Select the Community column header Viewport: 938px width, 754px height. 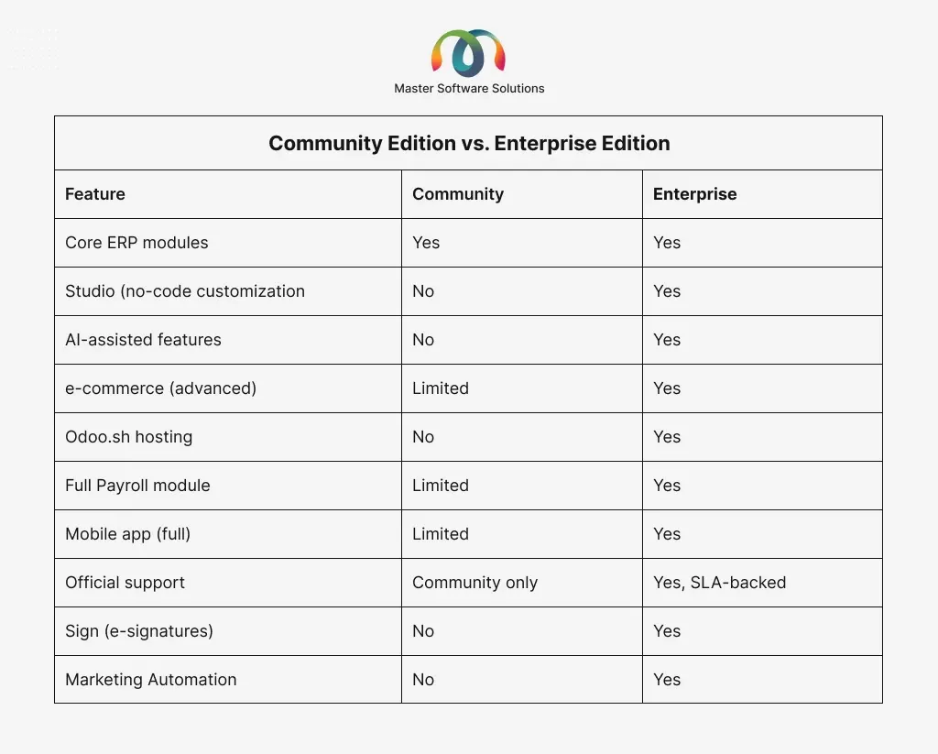(458, 194)
